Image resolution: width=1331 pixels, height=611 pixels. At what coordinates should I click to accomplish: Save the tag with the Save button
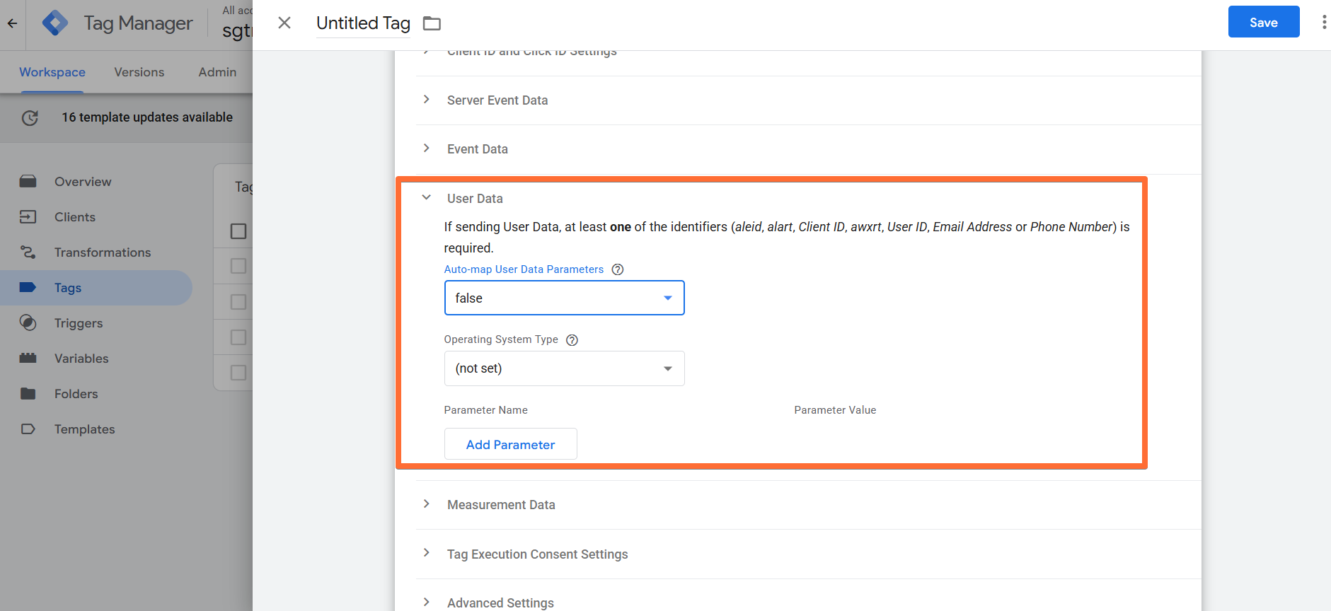click(x=1264, y=22)
